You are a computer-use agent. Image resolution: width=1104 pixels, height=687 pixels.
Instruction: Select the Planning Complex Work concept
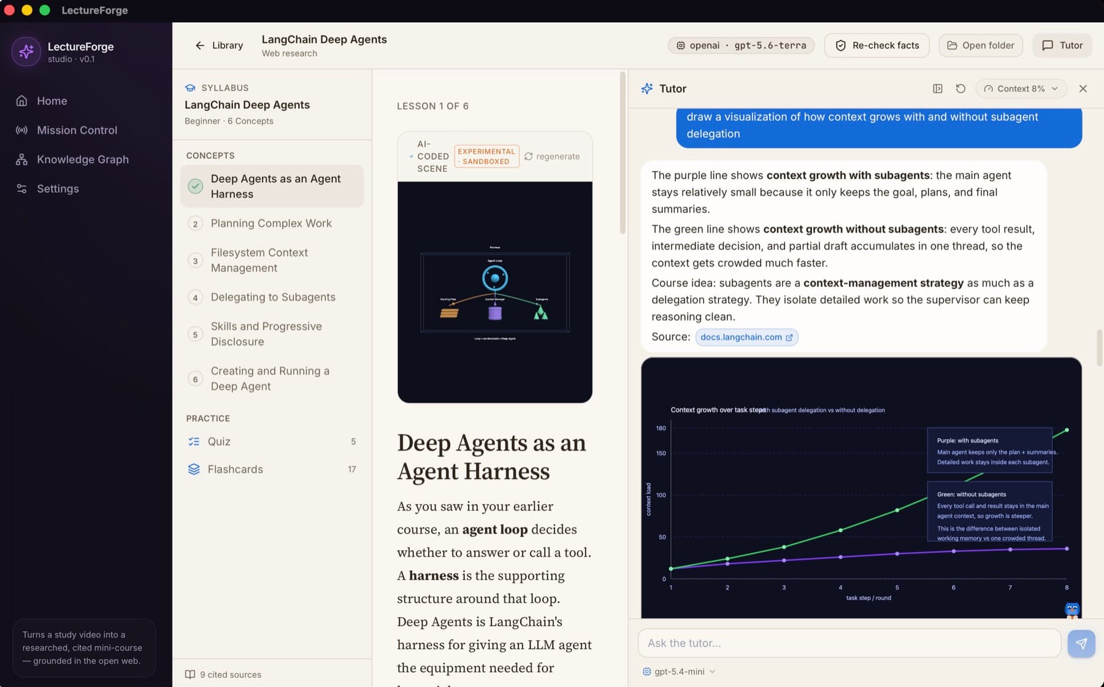pos(272,223)
